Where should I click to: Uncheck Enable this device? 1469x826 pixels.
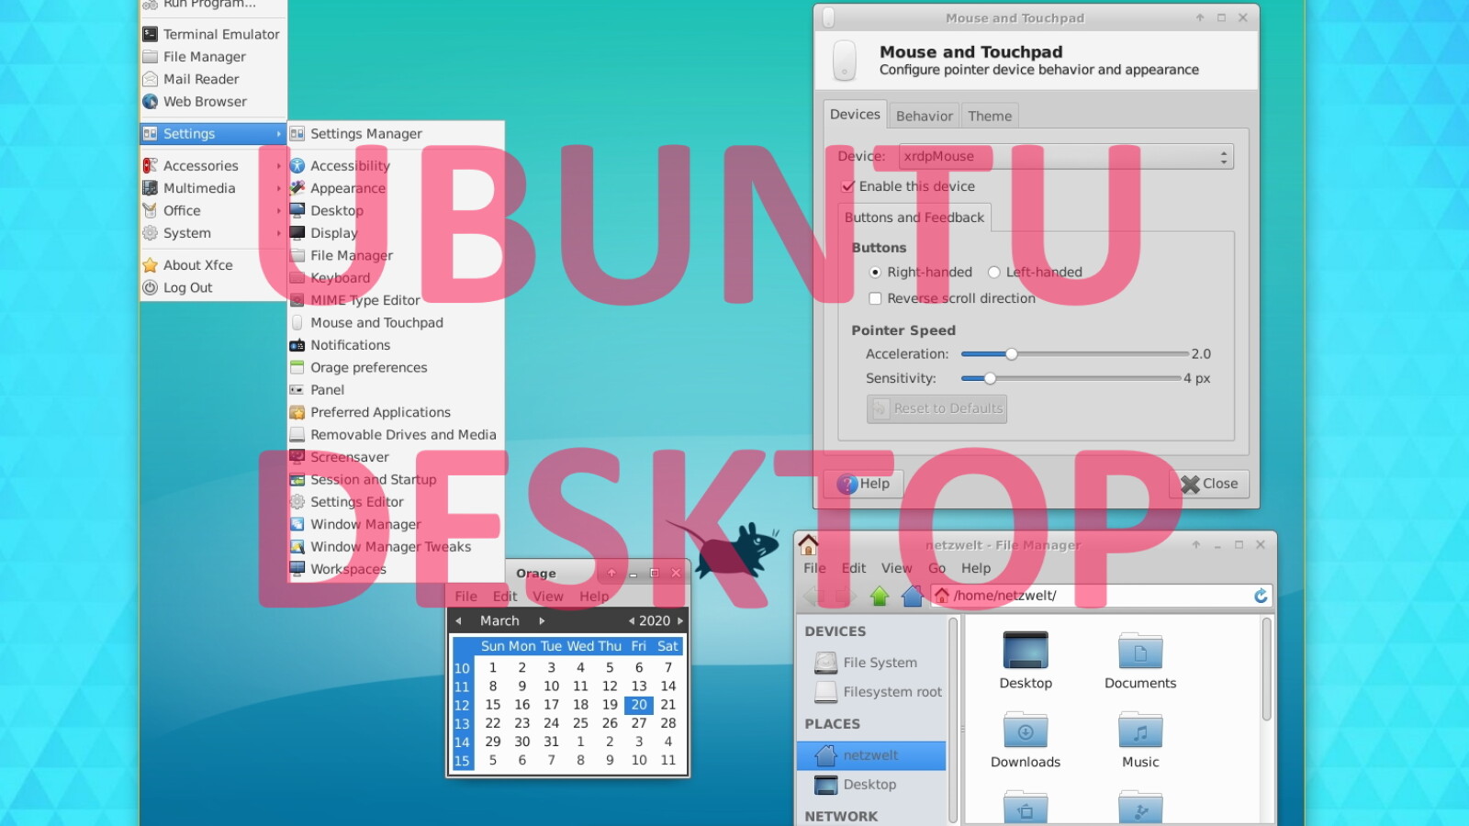[848, 185]
